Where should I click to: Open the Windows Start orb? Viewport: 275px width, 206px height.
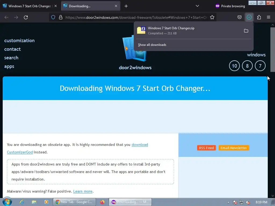coord(7,202)
